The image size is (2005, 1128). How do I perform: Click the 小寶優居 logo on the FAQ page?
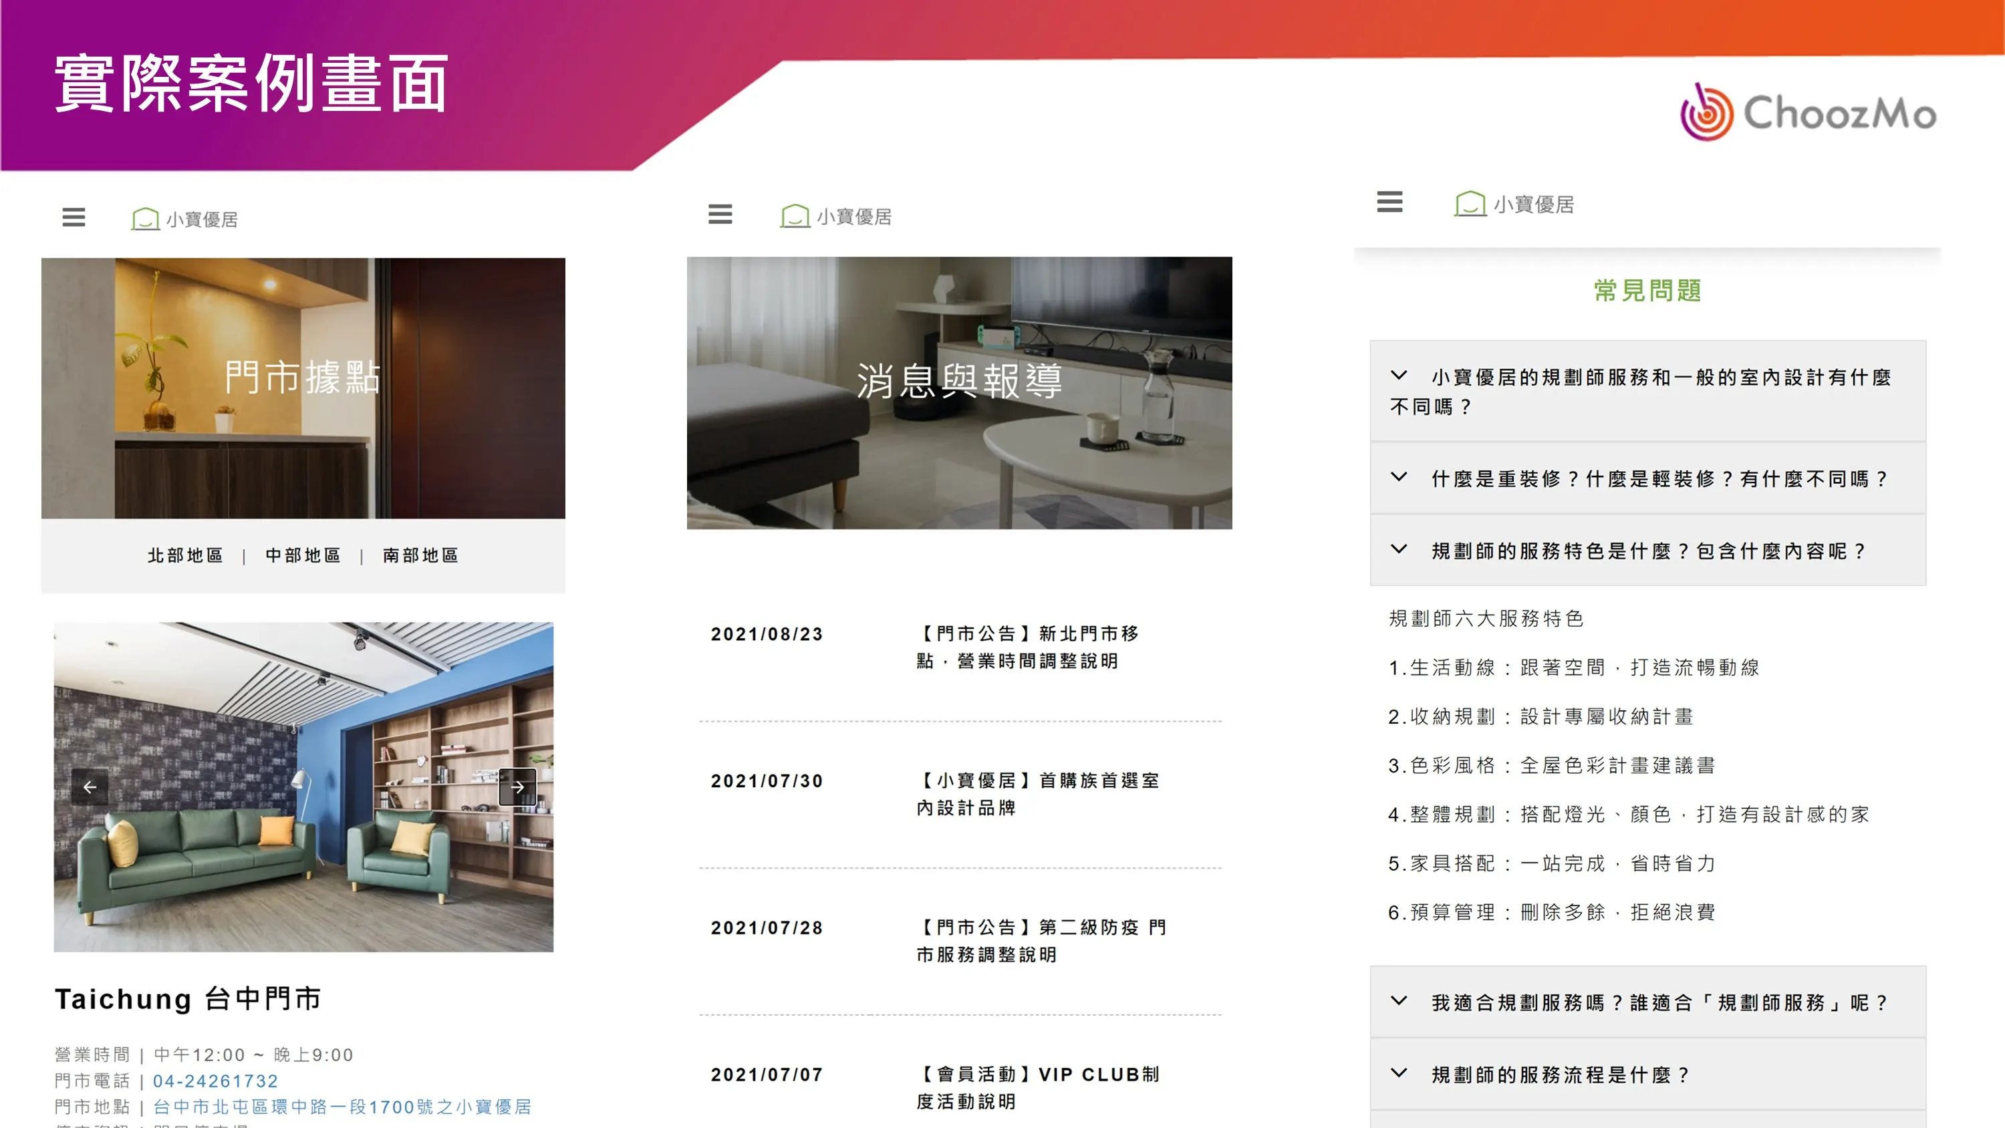tap(1514, 204)
